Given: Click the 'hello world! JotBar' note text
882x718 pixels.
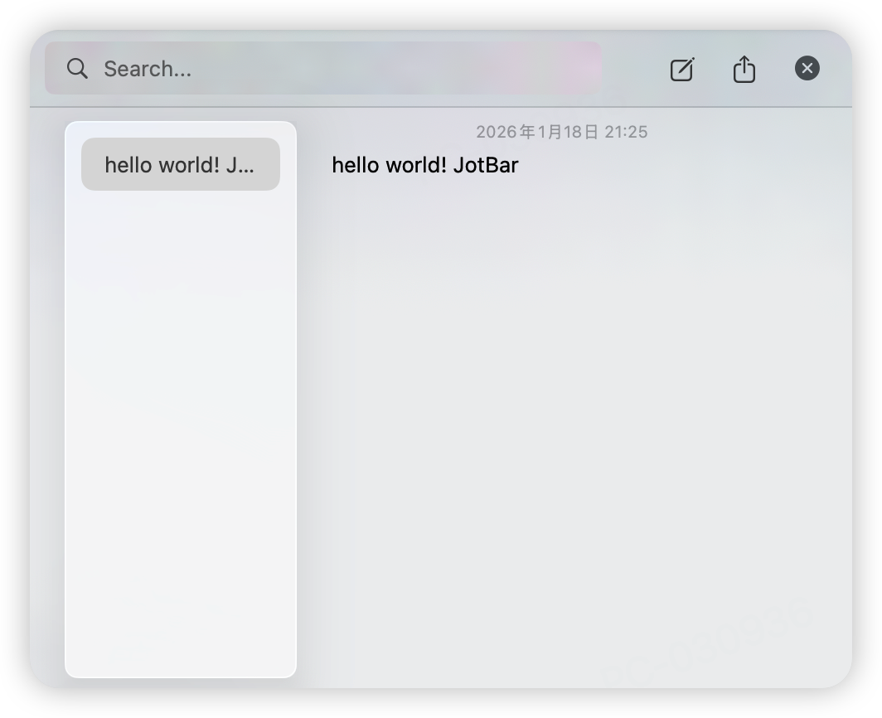Looking at the screenshot, I should pyautogui.click(x=425, y=166).
